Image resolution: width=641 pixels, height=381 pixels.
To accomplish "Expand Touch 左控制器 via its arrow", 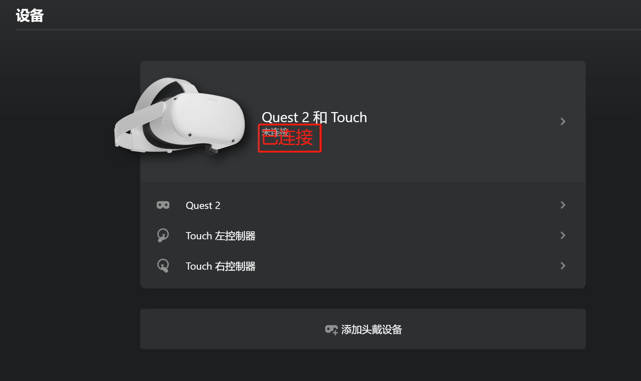I will [x=563, y=235].
